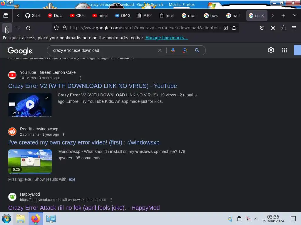Open the Firefox hamburger menu

click(294, 28)
